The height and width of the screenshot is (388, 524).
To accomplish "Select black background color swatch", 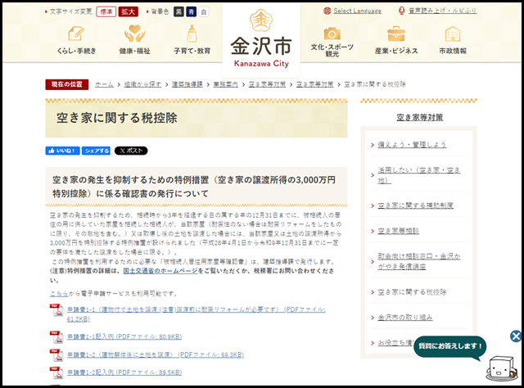I will [178, 12].
